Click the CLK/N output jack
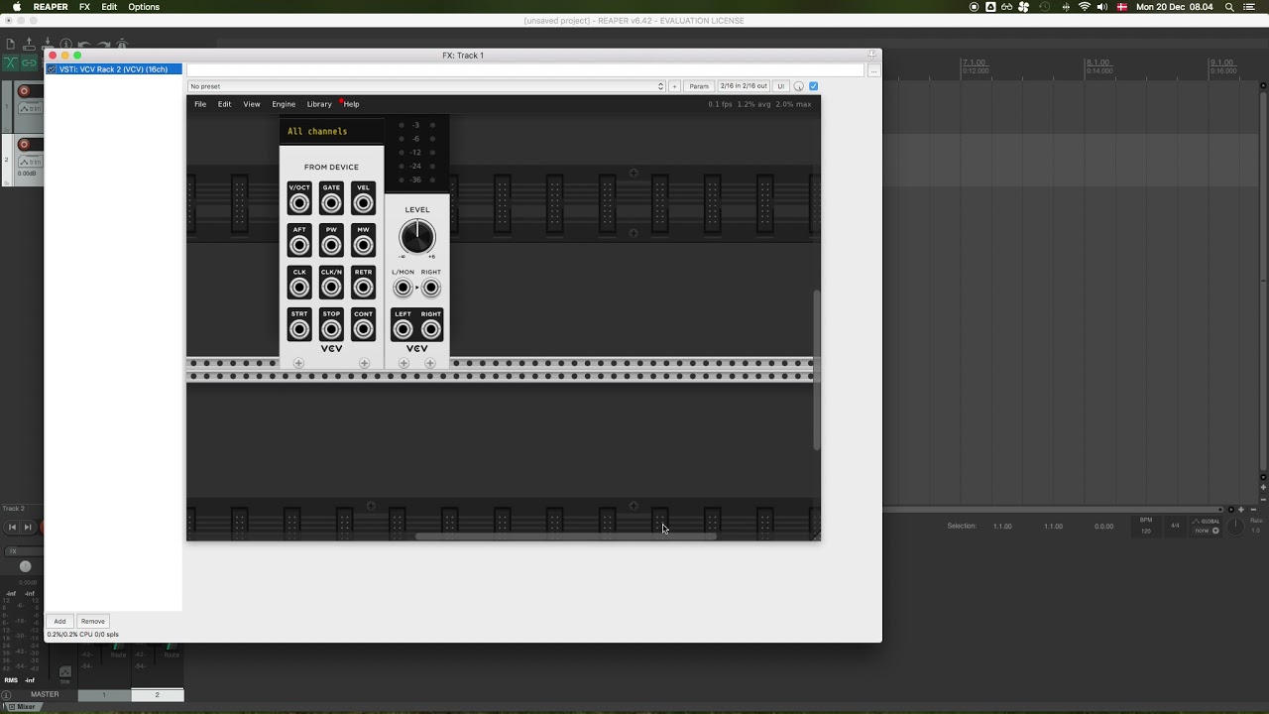This screenshot has height=714, width=1269. (331, 288)
